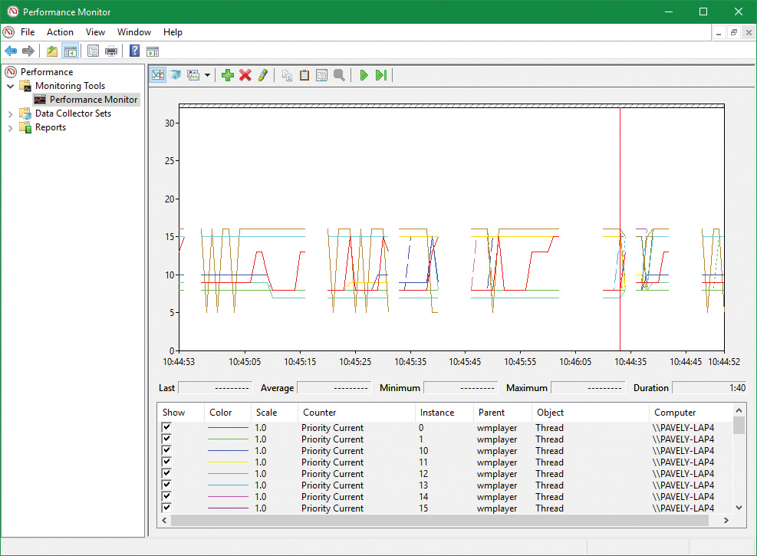This screenshot has height=556, width=757.
Task: Toggle Show checkbox for instance 11 row
Action: point(166,462)
